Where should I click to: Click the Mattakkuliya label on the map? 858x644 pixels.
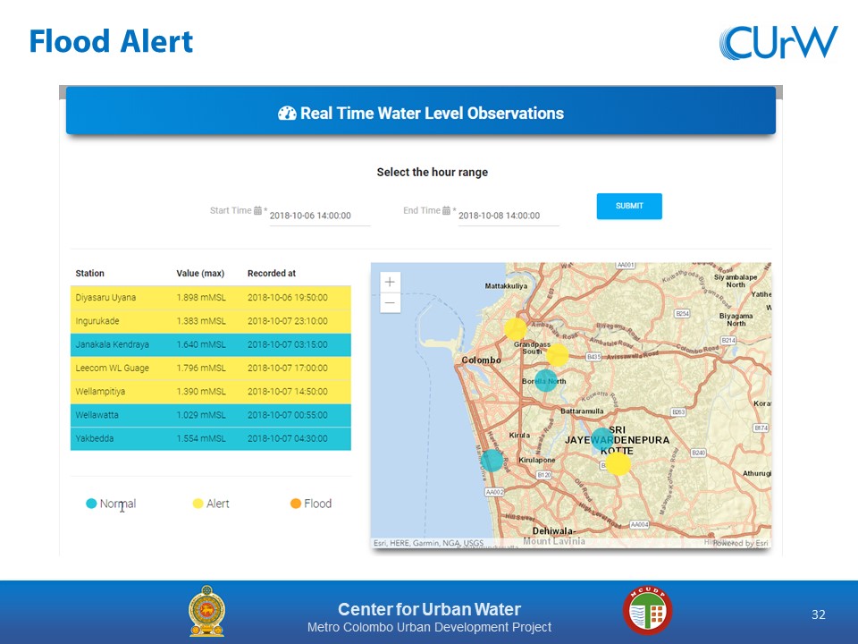point(506,286)
